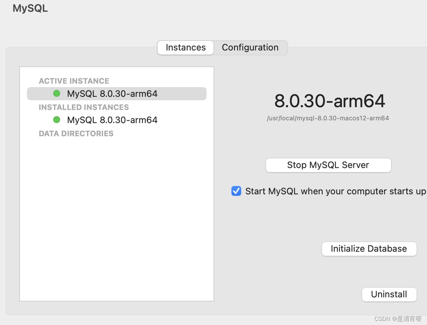Click the ACTIVE INSTANCE section header
The height and width of the screenshot is (325, 427).
tap(74, 81)
